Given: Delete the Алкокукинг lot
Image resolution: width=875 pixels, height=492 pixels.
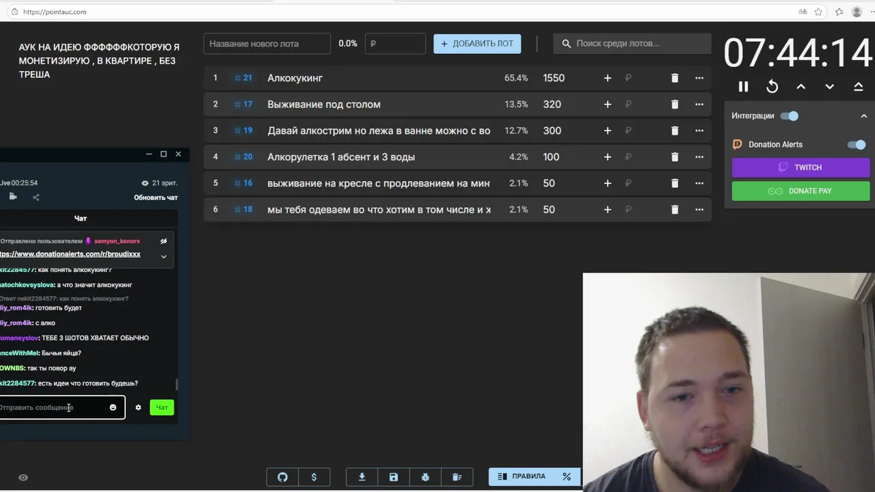Looking at the screenshot, I should [x=675, y=78].
